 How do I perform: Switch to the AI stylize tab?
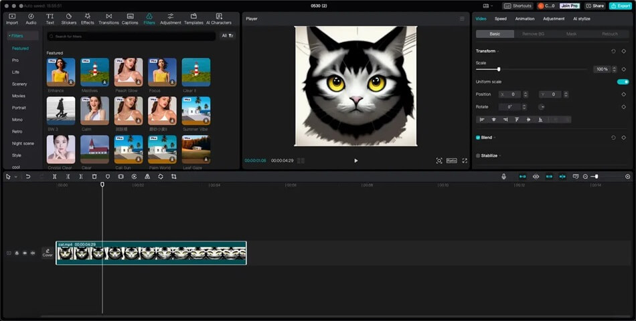(581, 19)
